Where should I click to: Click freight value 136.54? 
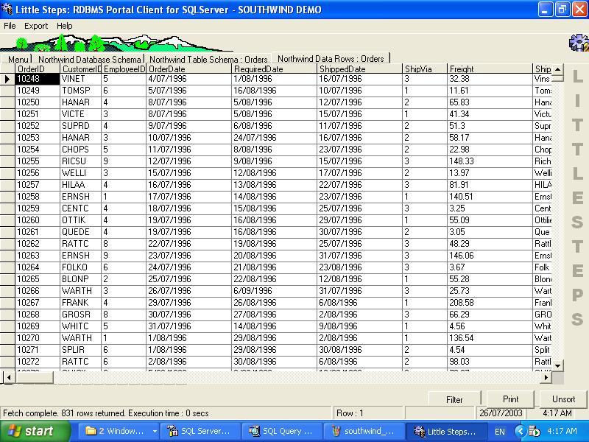click(x=490, y=338)
